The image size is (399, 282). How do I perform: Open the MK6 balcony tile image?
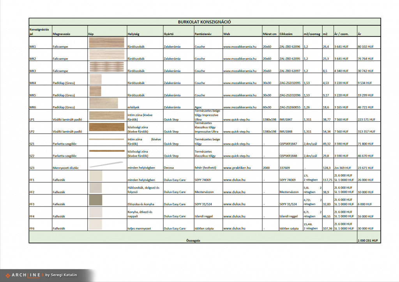104,103
